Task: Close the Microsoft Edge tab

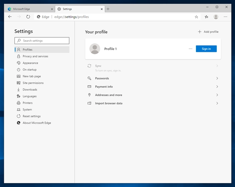Action: (x=52, y=9)
